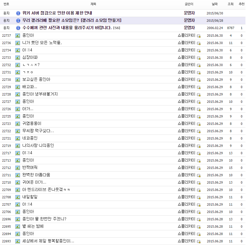
Task: Click the author card icon on row 22731
Action: pos(199,73)
